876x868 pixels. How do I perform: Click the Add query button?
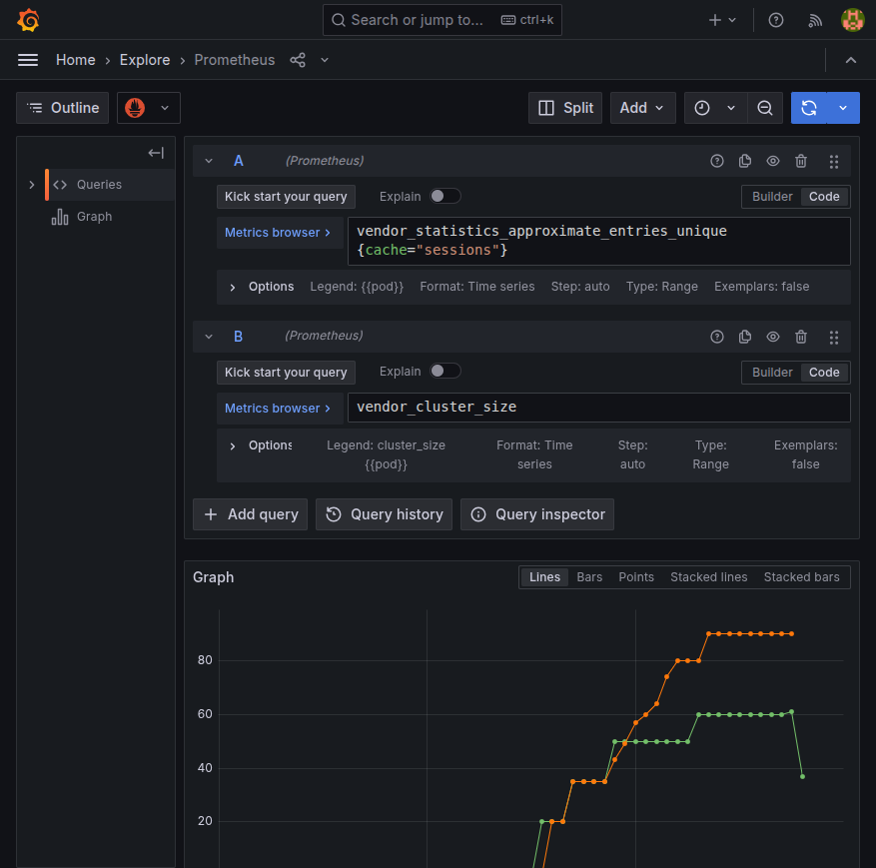tap(251, 514)
